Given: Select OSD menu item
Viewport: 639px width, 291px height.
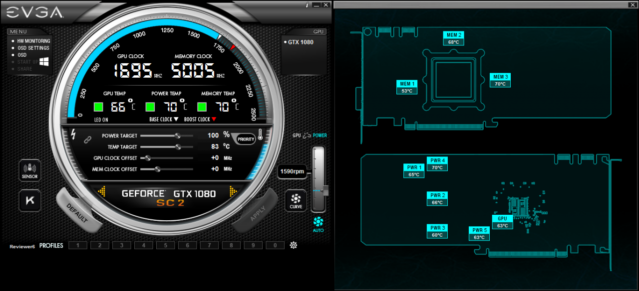Looking at the screenshot, I should (22, 55).
